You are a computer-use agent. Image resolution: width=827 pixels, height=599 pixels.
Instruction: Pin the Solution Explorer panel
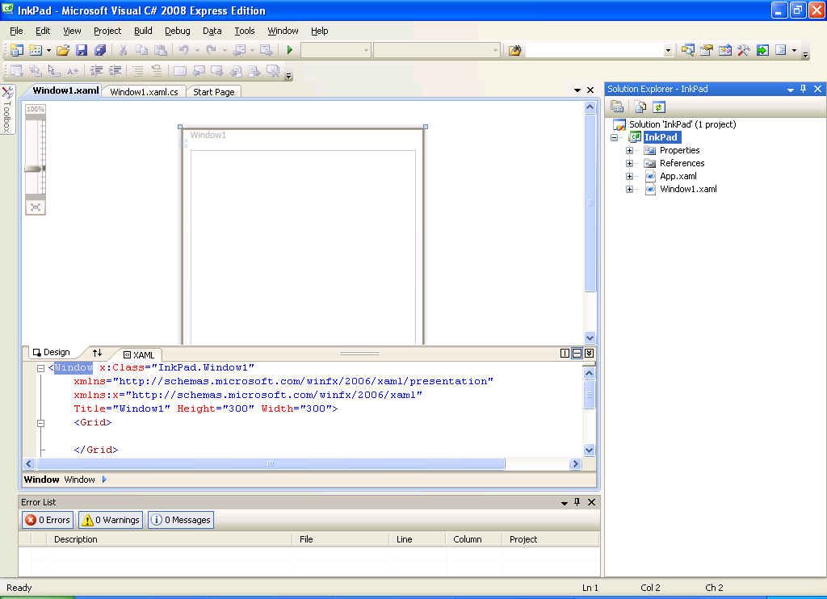pyautogui.click(x=803, y=89)
